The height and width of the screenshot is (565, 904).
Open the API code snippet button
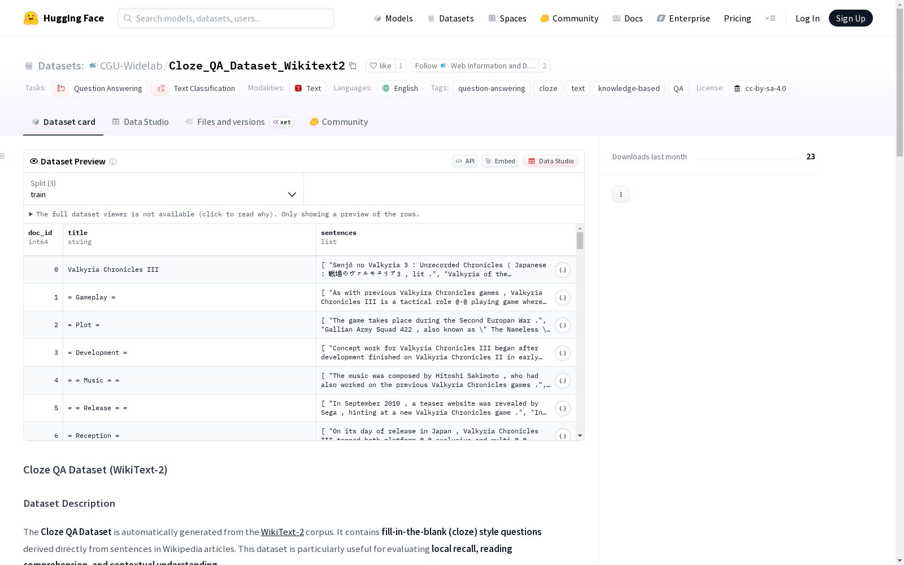[x=465, y=161]
